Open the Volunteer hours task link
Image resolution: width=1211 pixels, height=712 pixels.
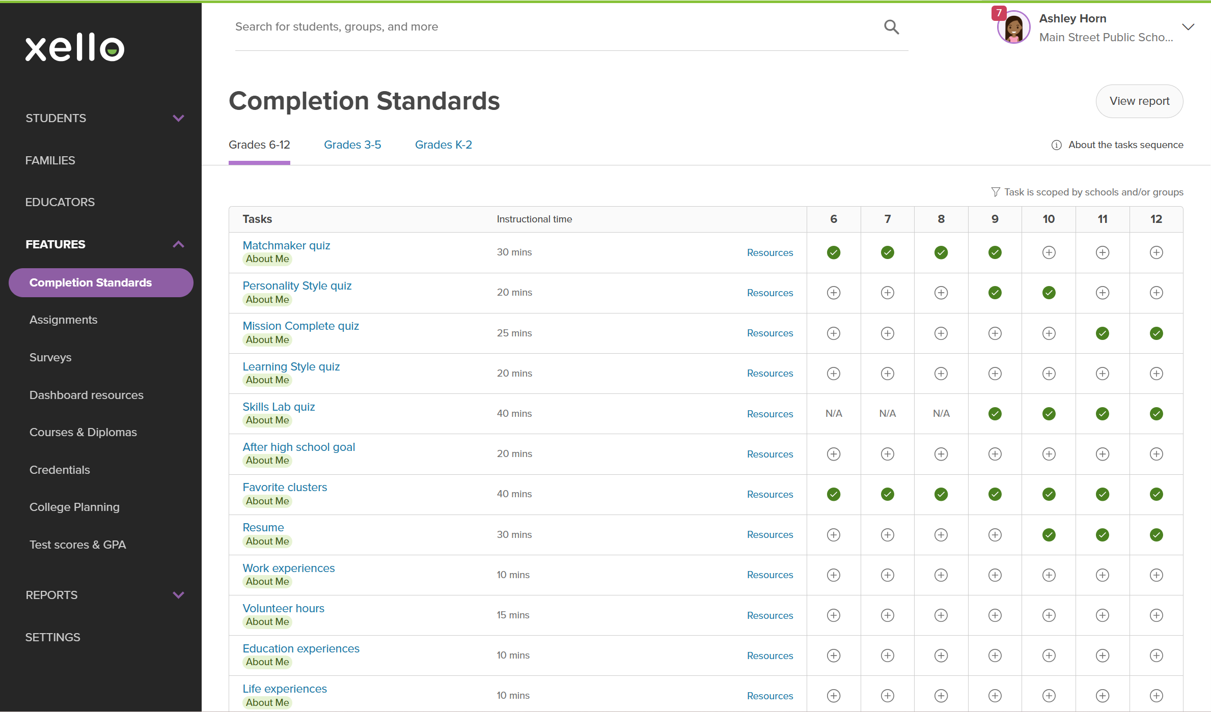[x=283, y=609]
